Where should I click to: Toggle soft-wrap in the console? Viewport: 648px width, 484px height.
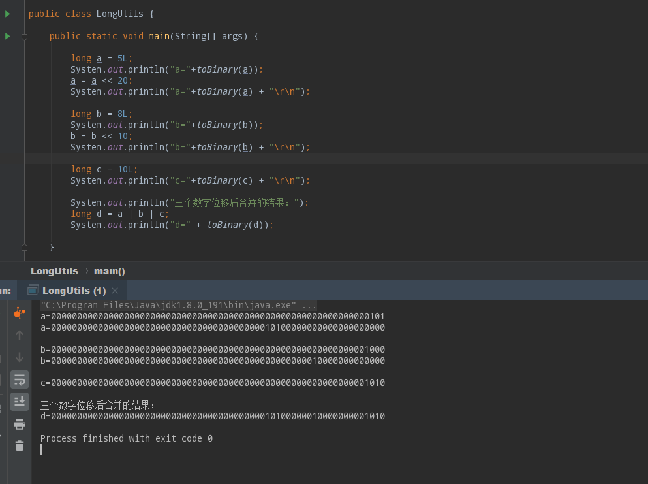coord(20,379)
